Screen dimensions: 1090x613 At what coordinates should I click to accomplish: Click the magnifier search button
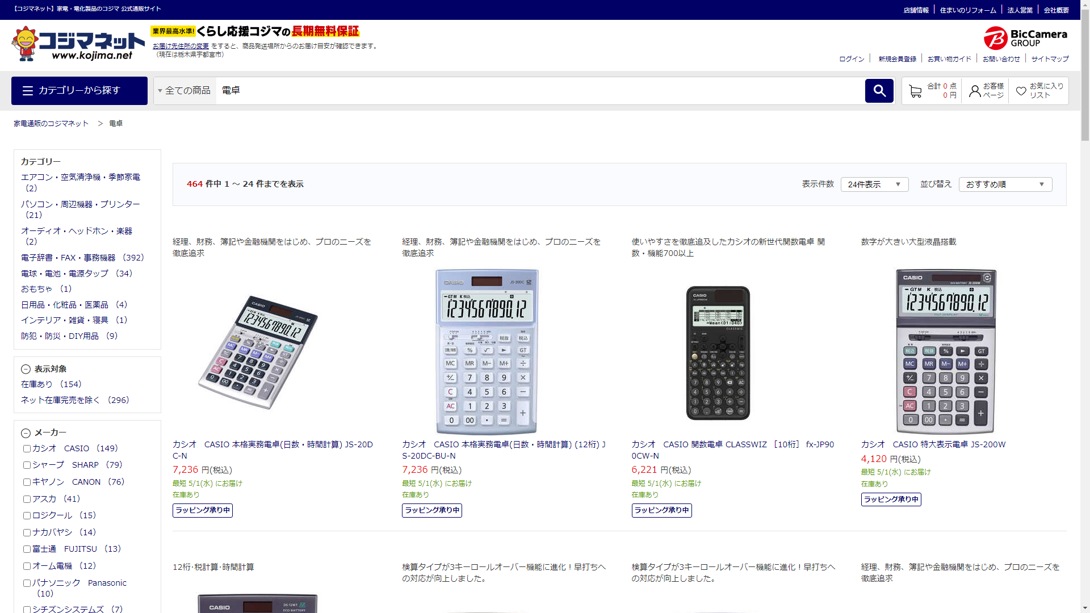tap(879, 91)
